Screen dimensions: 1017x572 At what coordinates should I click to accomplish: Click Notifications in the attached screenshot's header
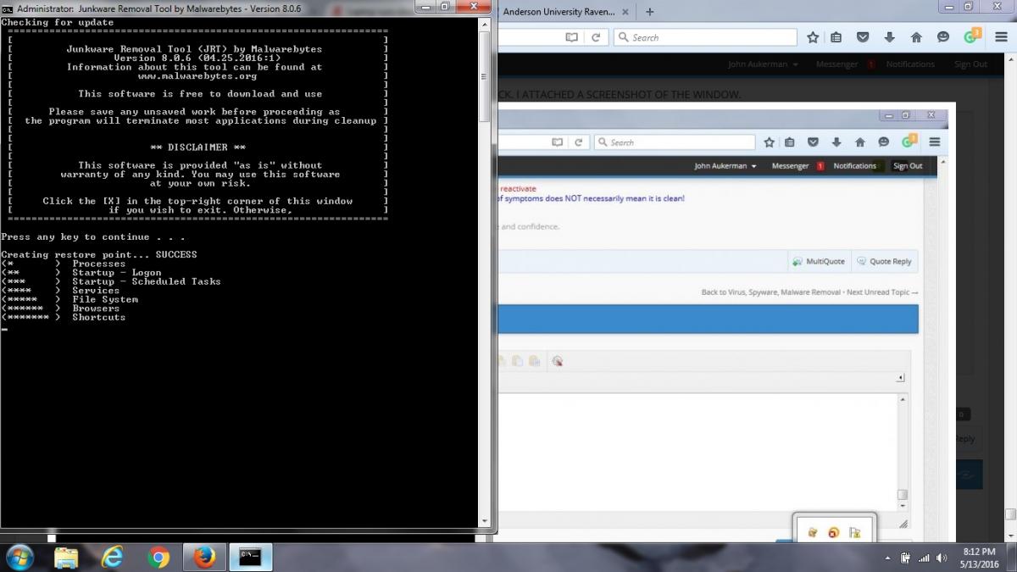pos(854,166)
